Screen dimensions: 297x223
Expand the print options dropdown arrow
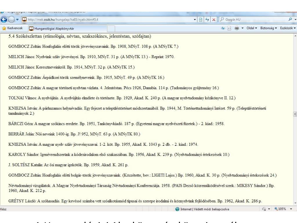pos(242,28)
